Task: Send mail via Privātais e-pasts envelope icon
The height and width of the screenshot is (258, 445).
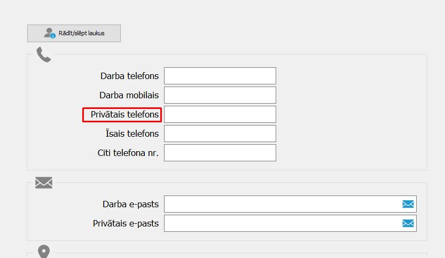Action: 408,223
